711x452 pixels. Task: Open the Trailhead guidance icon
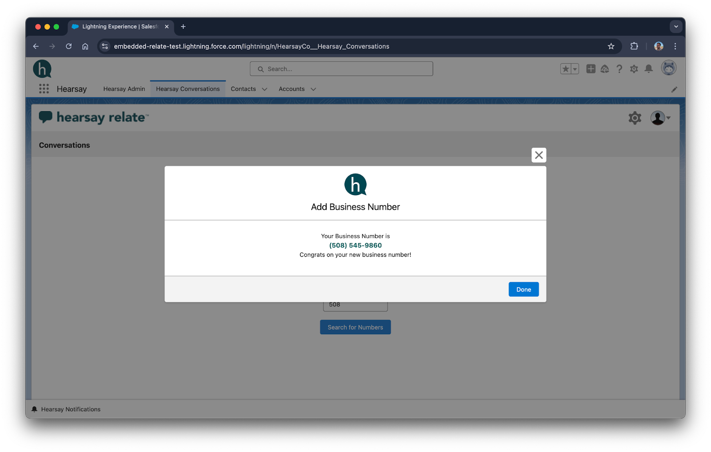[604, 69]
